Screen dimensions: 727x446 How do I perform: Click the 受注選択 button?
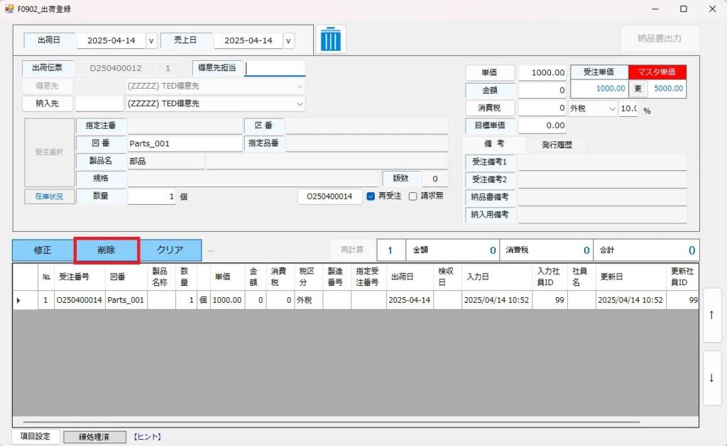(49, 152)
